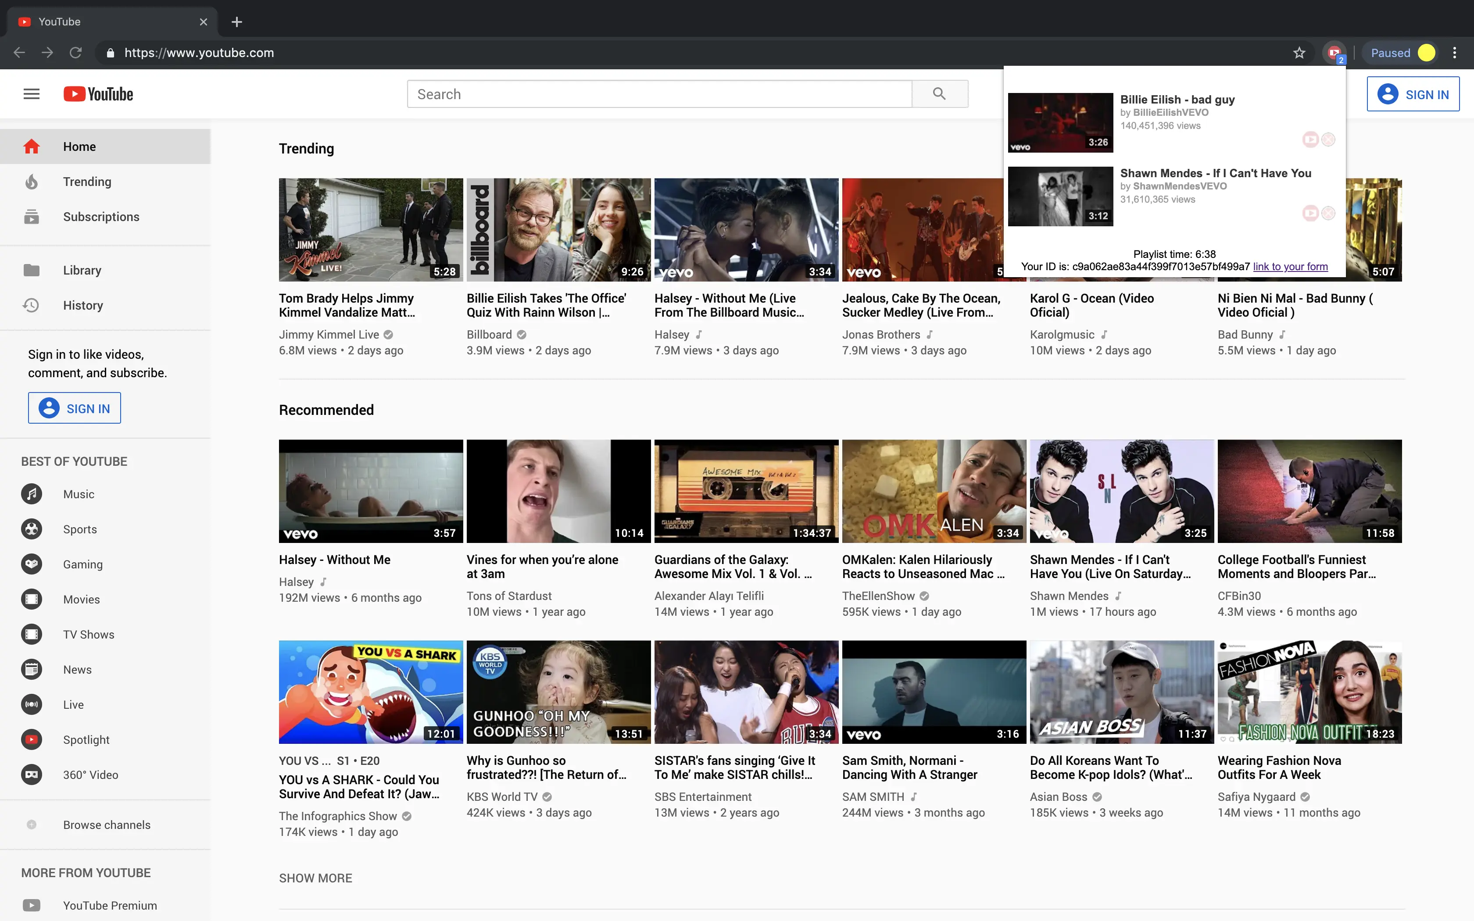This screenshot has width=1474, height=921.
Task: Play Shawn Mendes song from popup
Action: click(1310, 213)
